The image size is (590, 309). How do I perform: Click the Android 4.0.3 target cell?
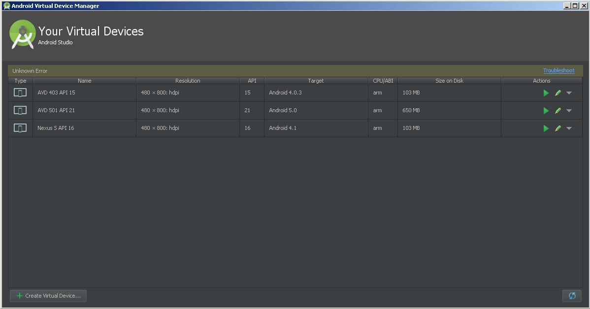(x=316, y=93)
